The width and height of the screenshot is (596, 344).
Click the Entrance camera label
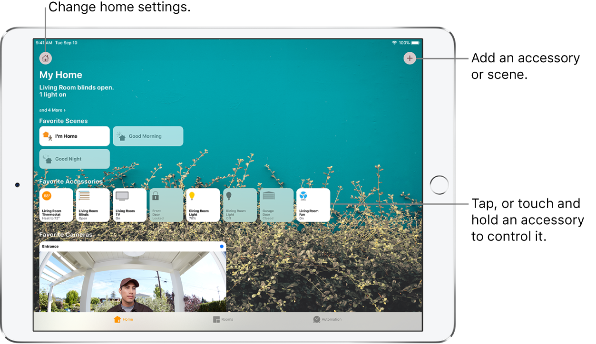(x=50, y=247)
